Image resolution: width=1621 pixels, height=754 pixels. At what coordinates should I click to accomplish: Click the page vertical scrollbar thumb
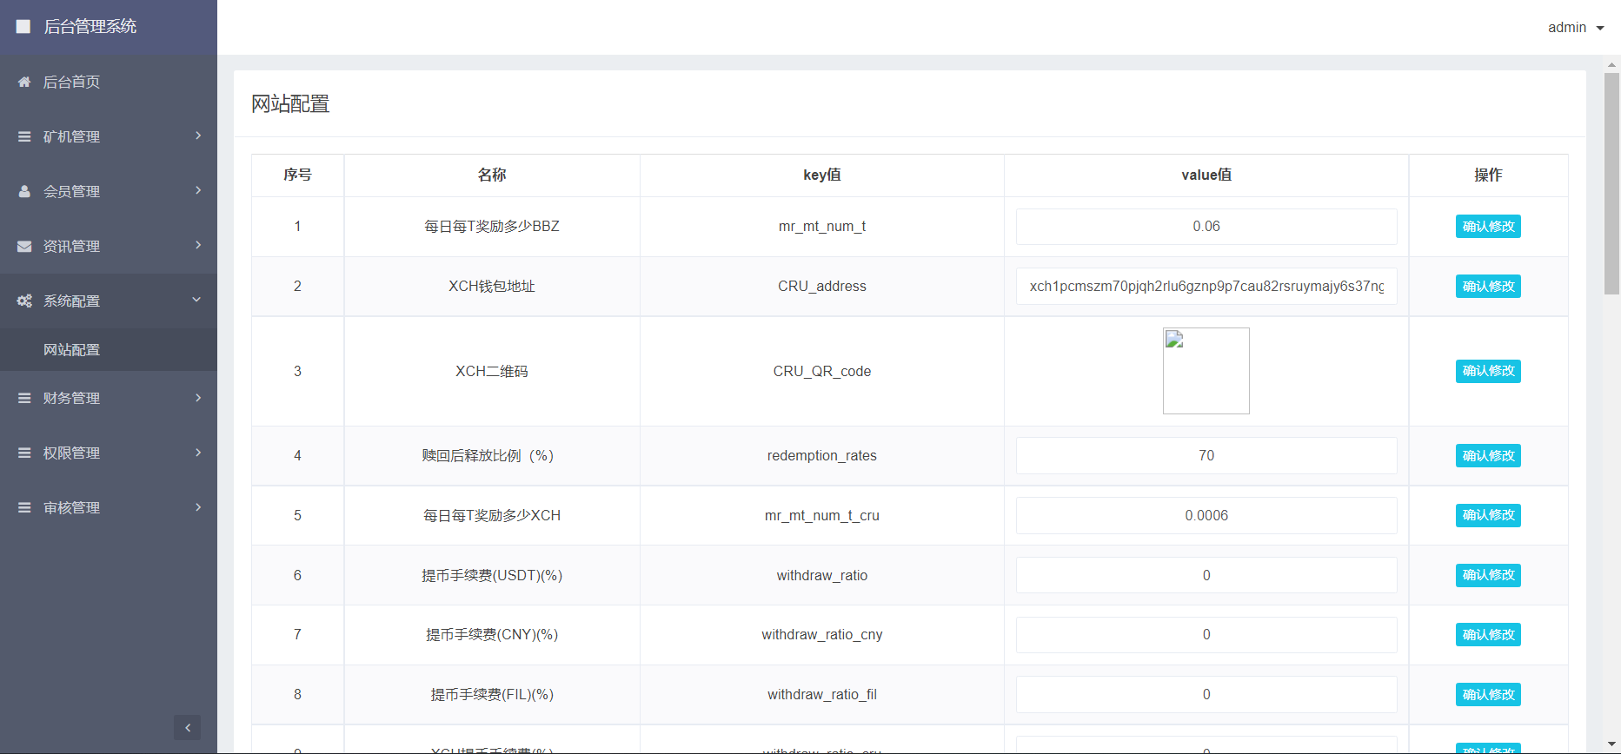[x=1612, y=183]
